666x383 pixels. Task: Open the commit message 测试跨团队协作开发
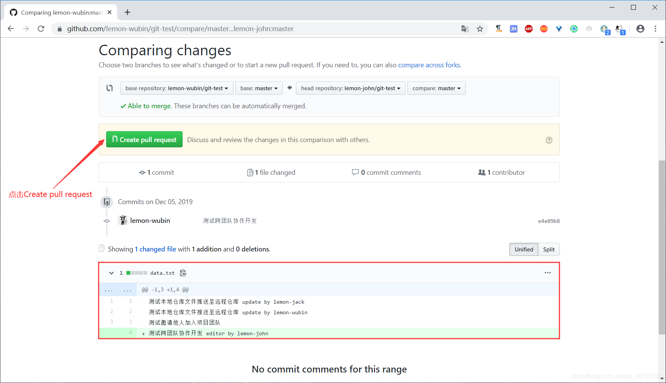(230, 221)
